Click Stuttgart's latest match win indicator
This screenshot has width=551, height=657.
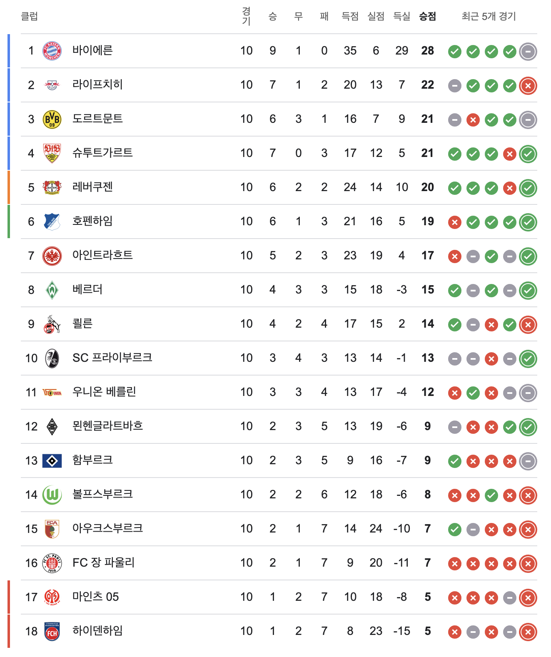pyautogui.click(x=528, y=154)
